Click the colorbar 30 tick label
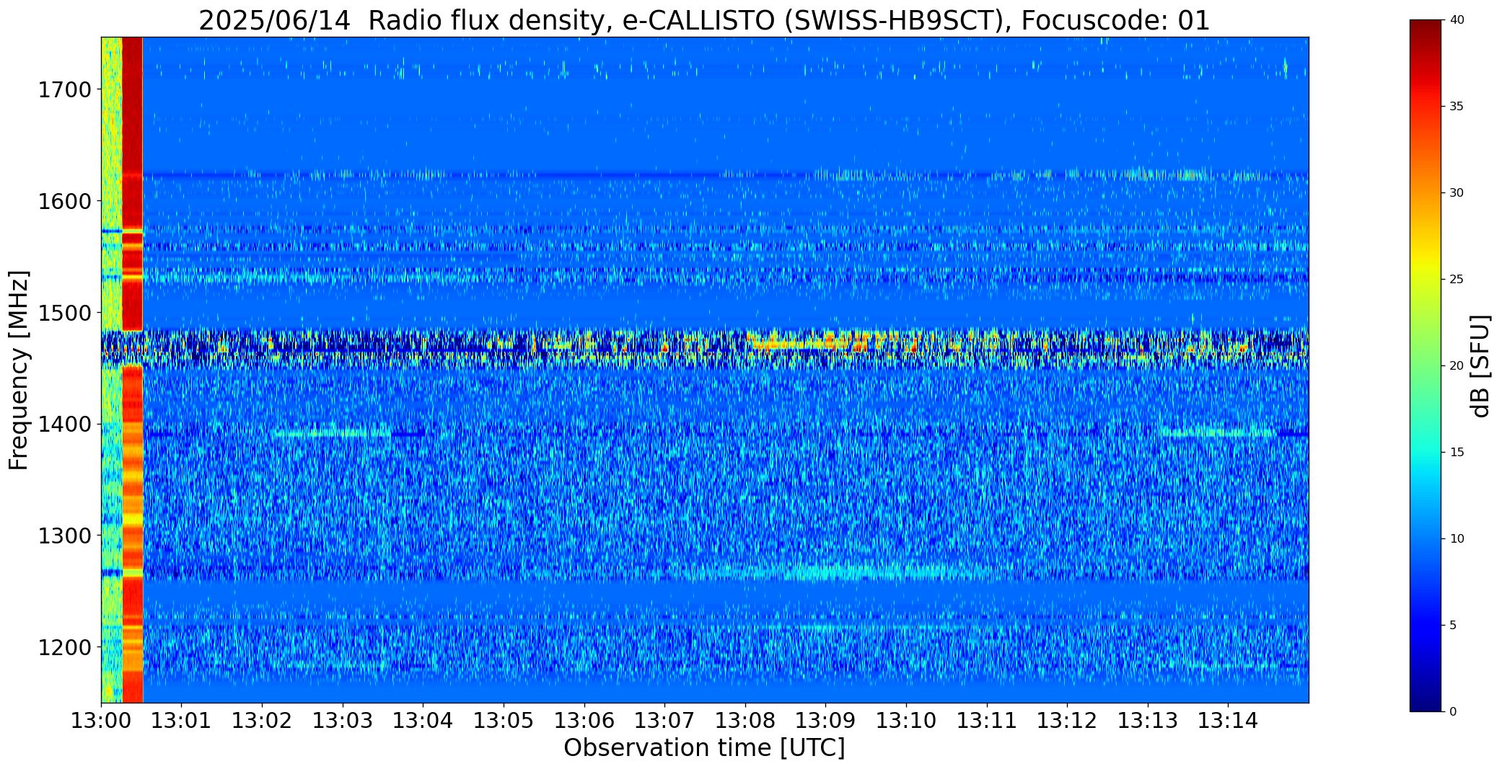The image size is (1502, 769). click(x=1457, y=193)
